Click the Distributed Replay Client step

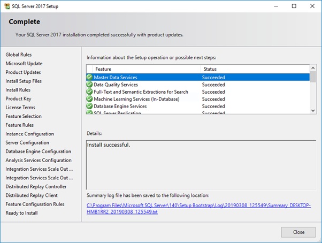32,195
